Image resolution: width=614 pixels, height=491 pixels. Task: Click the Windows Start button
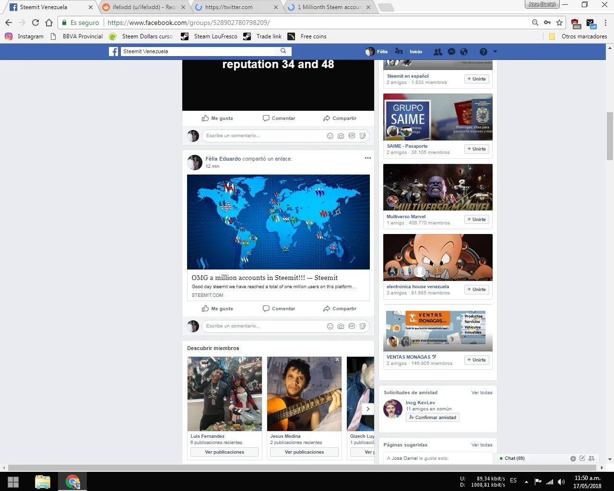13,482
